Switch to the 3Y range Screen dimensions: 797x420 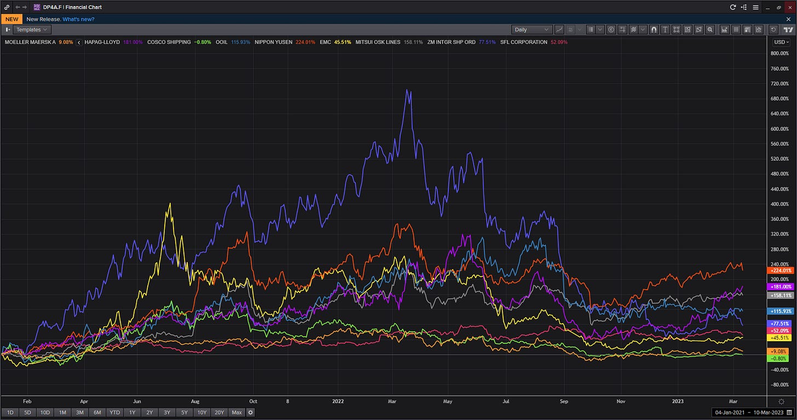[x=167, y=412]
